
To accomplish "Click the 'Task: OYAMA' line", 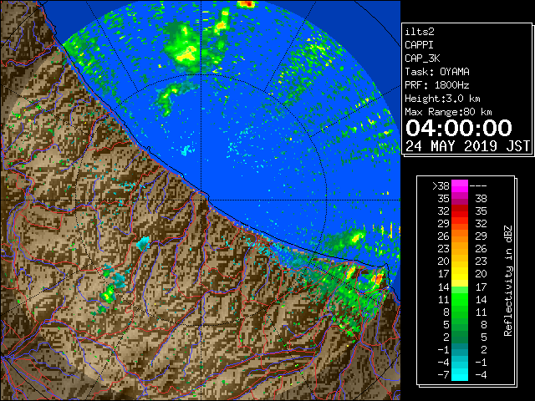I will click(x=437, y=72).
